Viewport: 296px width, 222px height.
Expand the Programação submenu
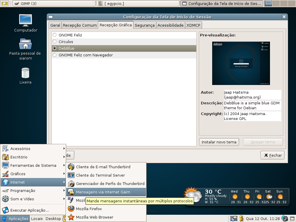pyautogui.click(x=33, y=190)
